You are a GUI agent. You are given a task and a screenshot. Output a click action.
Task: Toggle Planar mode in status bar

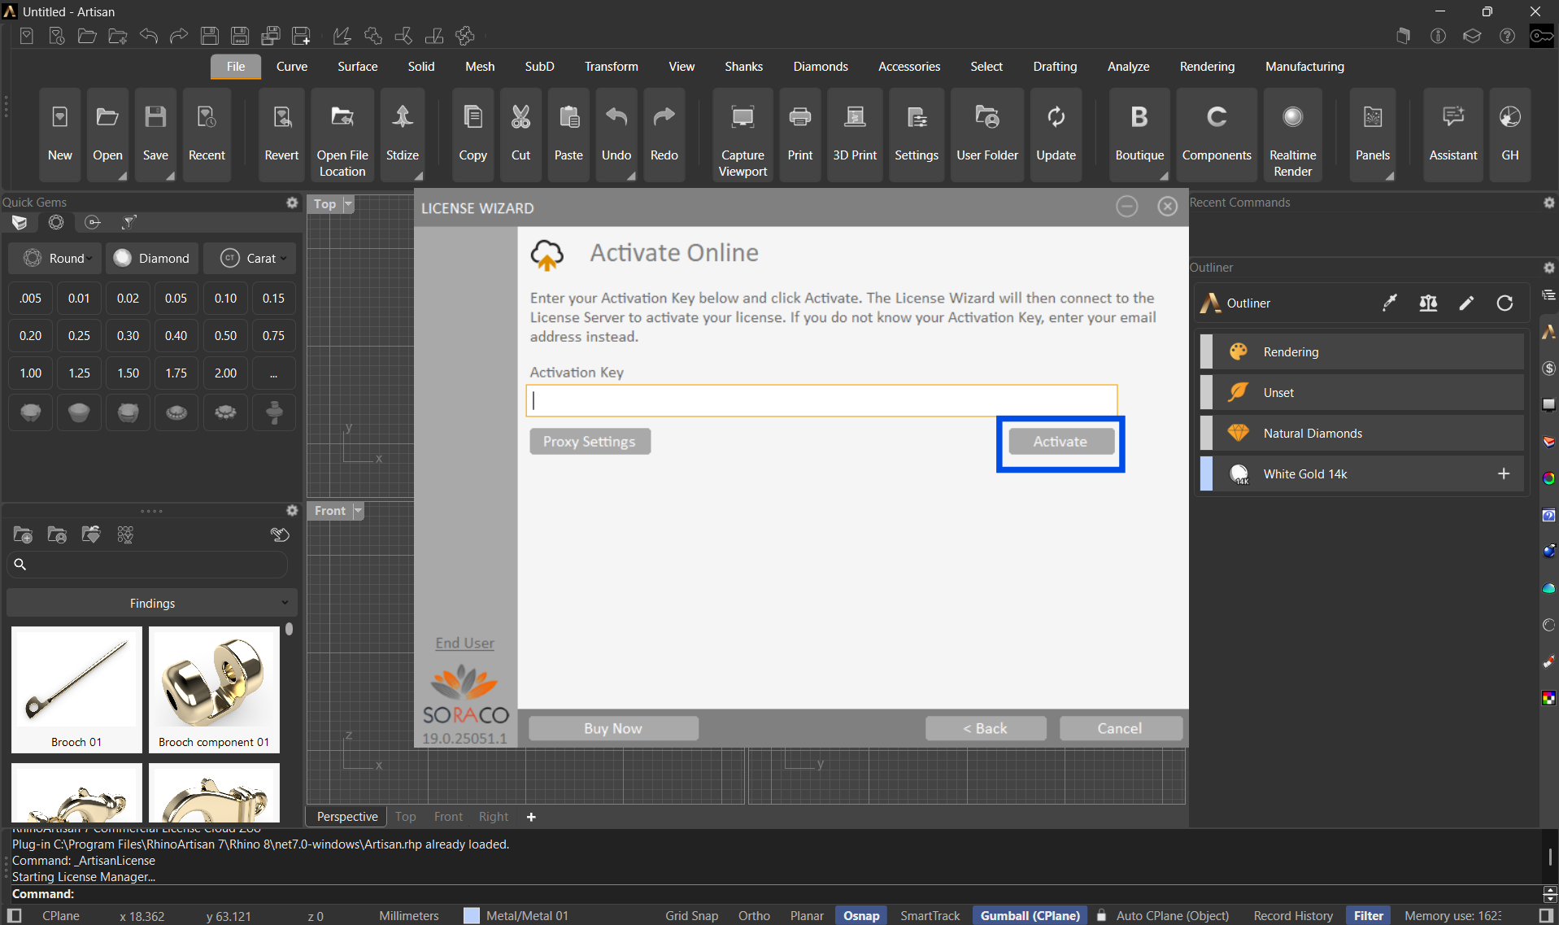pyautogui.click(x=807, y=915)
